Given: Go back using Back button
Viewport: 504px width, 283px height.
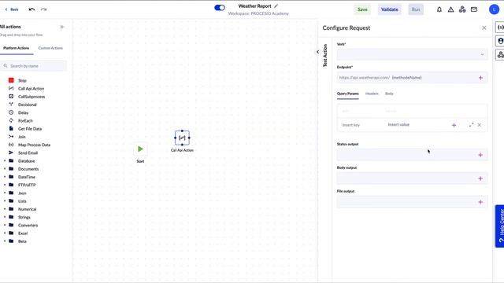Looking at the screenshot, I should click(12, 9).
